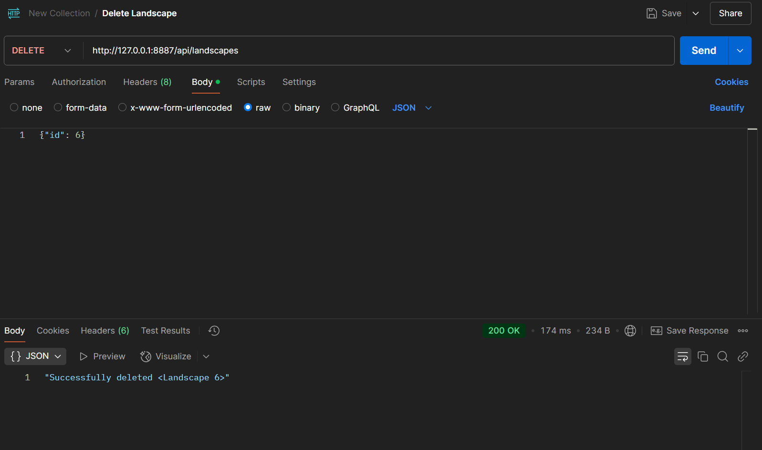The image size is (762, 450).
Task: Click the Delete Landscape request name
Action: (139, 13)
